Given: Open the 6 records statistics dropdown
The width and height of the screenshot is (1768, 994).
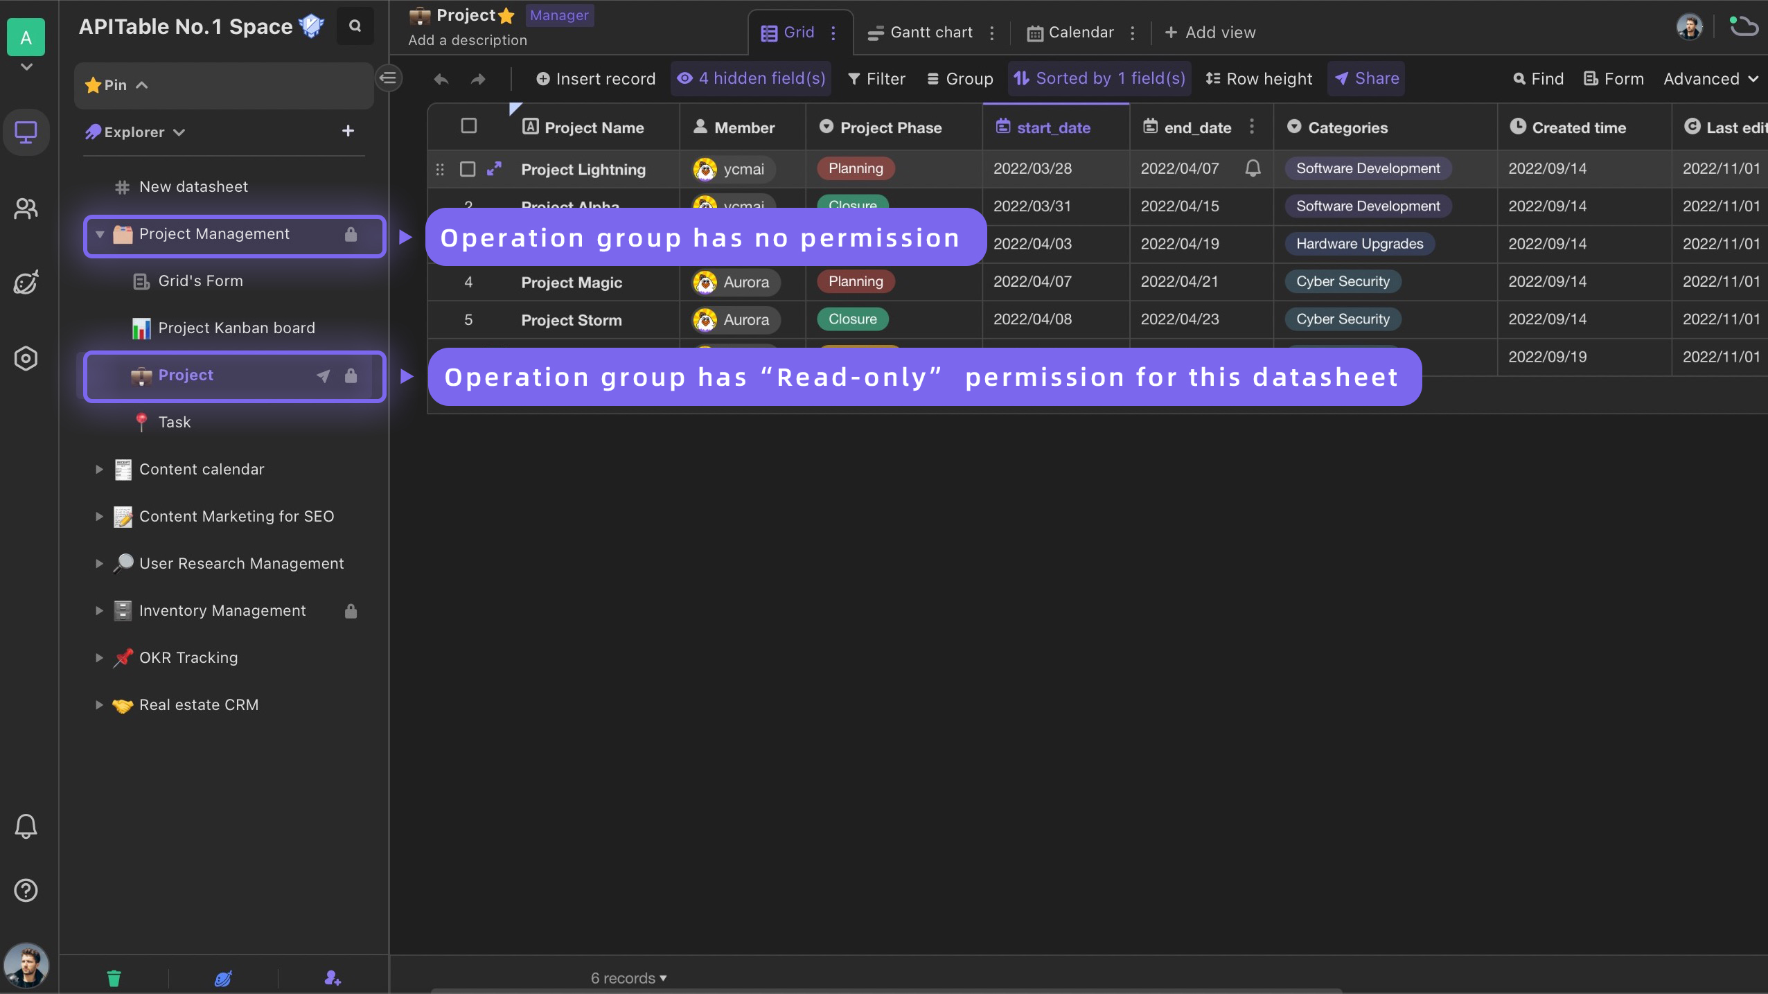Looking at the screenshot, I should pyautogui.click(x=628, y=978).
